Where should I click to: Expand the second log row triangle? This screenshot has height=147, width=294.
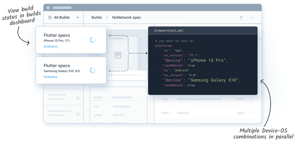(171, 113)
